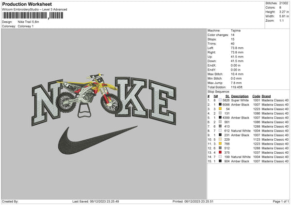291x205 pixels.
Task: Select the white swatch beside 199 stitches
Action: click(x=220, y=157)
